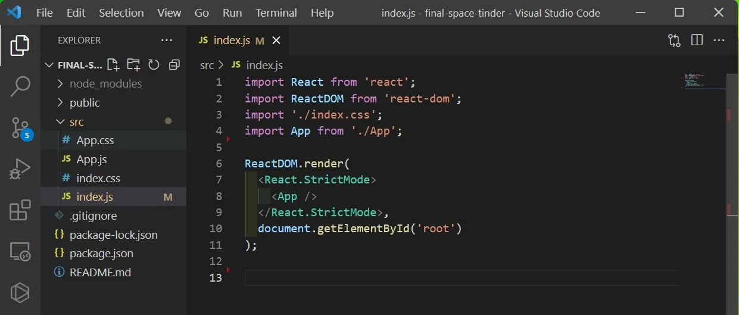Click the modified dot beside src folder

(168, 121)
